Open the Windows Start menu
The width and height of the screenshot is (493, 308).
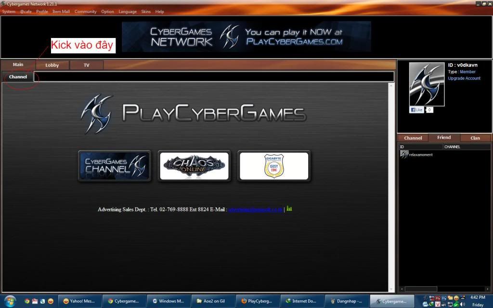pos(10,301)
